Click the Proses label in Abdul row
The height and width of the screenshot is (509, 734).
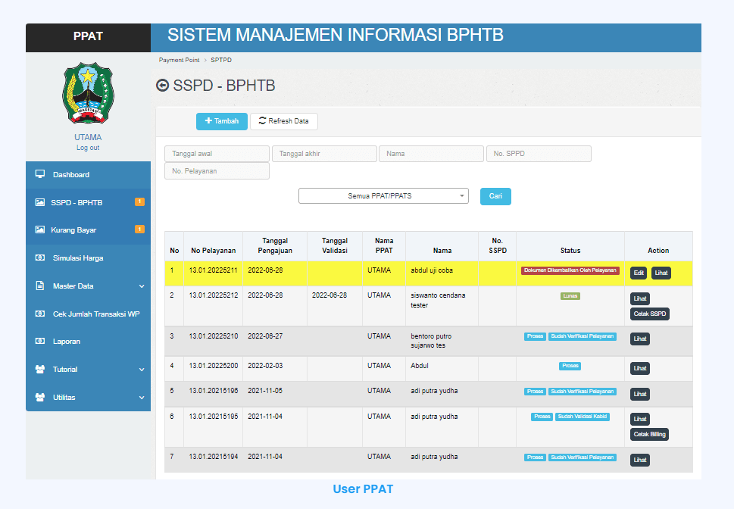coord(570,366)
